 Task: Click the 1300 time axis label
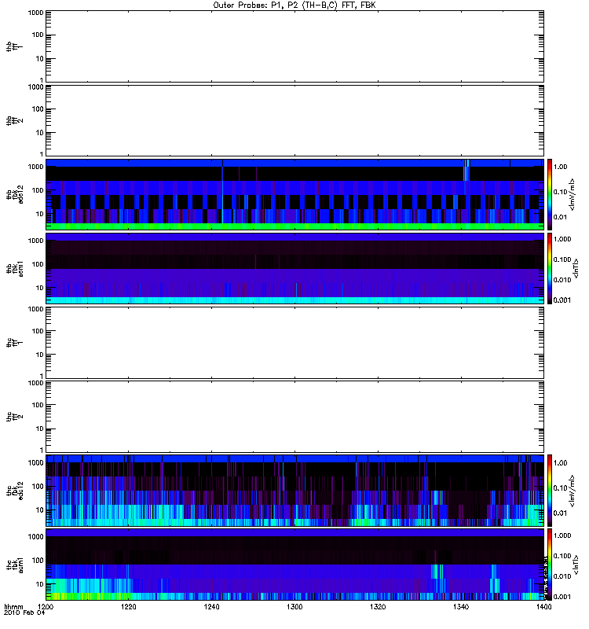click(294, 607)
